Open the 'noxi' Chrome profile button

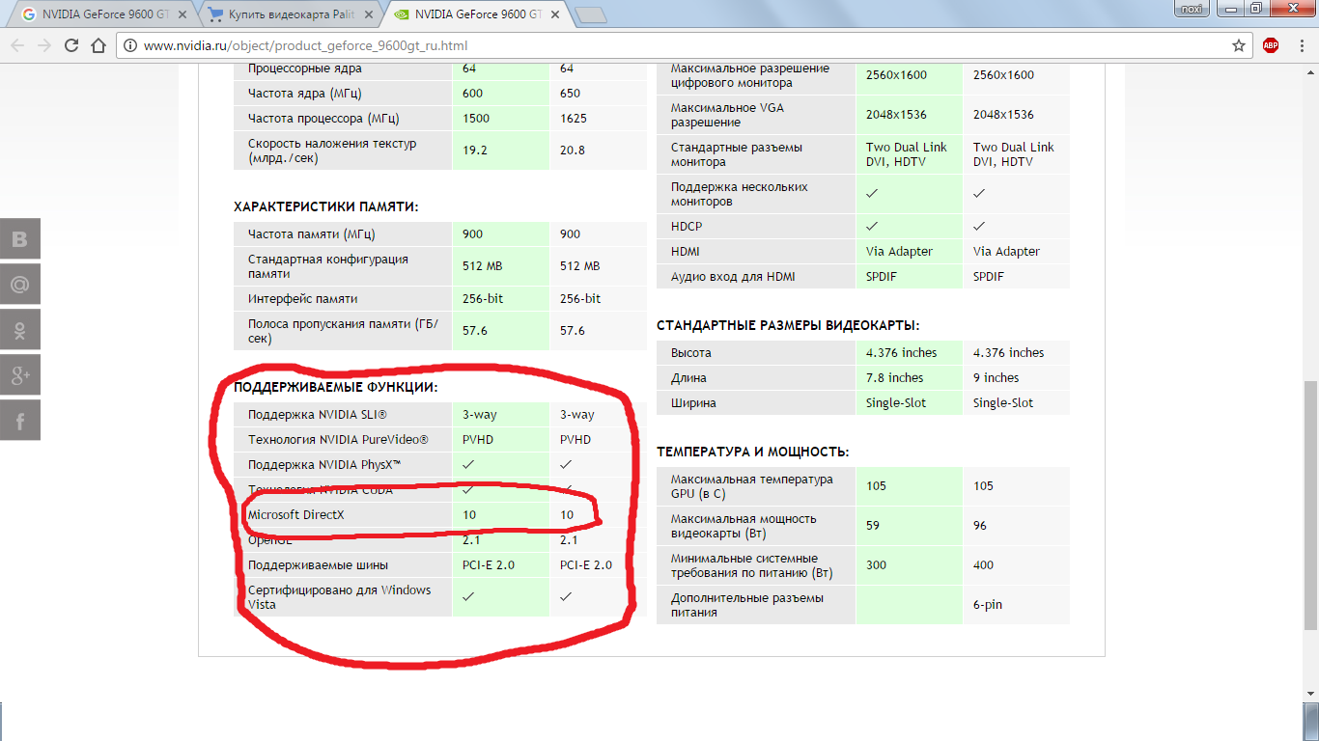(1192, 9)
